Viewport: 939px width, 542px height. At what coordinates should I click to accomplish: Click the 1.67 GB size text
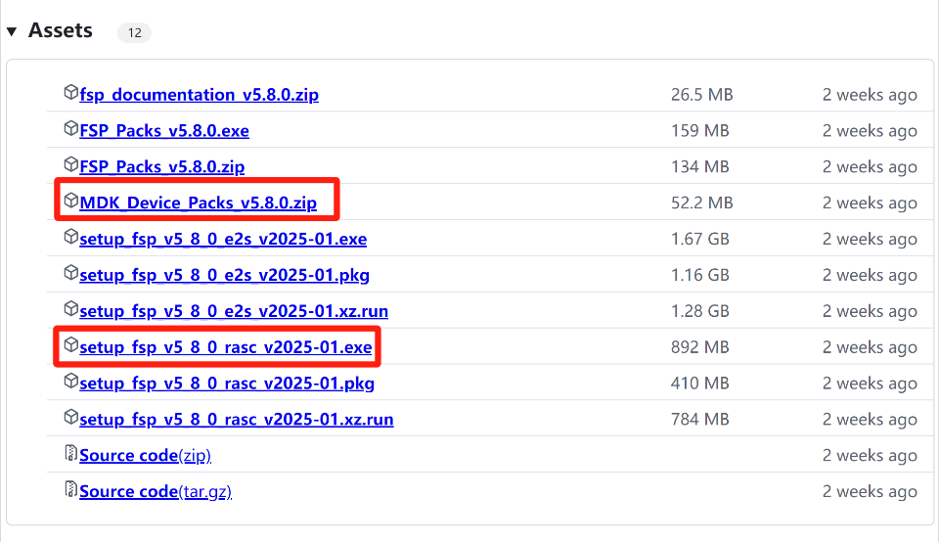[x=699, y=239]
